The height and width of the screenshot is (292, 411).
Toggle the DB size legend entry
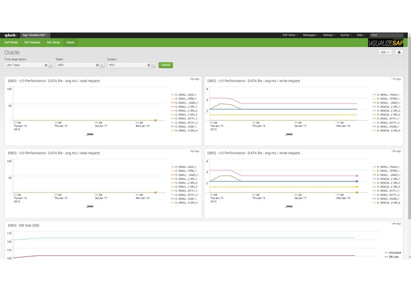(x=391, y=257)
